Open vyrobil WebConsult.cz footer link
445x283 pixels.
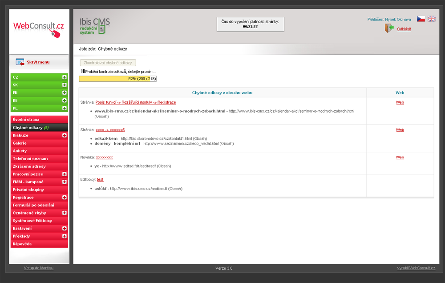pyautogui.click(x=416, y=268)
